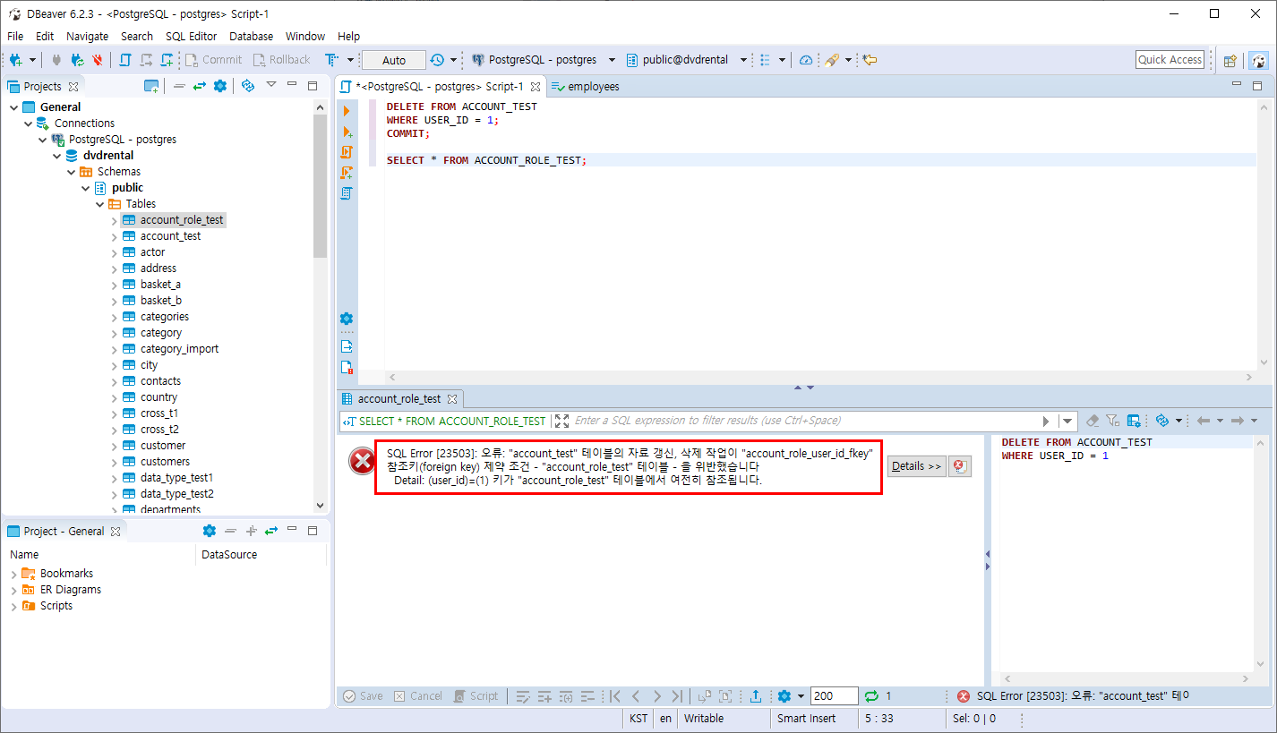Expand the Bookmarks folder
This screenshot has width=1277, height=733.
(13, 574)
